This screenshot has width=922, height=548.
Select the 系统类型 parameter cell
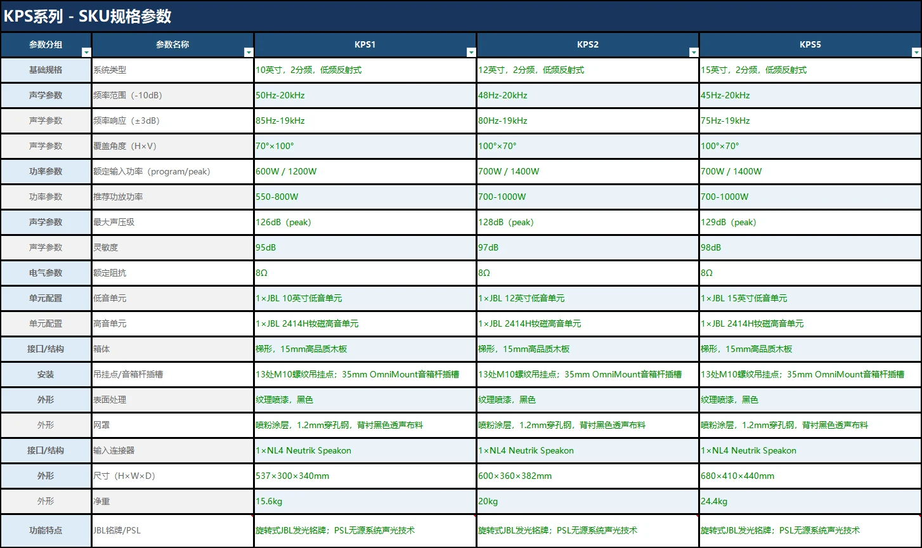(x=173, y=70)
